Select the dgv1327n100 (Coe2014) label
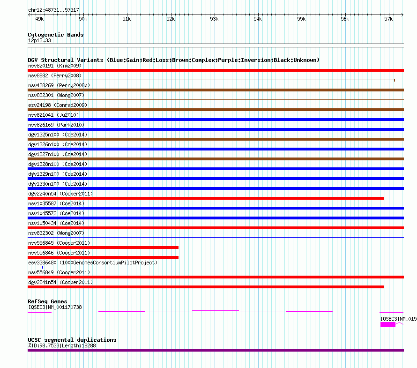Image resolution: width=417 pixels, height=368 pixels. 58,154
